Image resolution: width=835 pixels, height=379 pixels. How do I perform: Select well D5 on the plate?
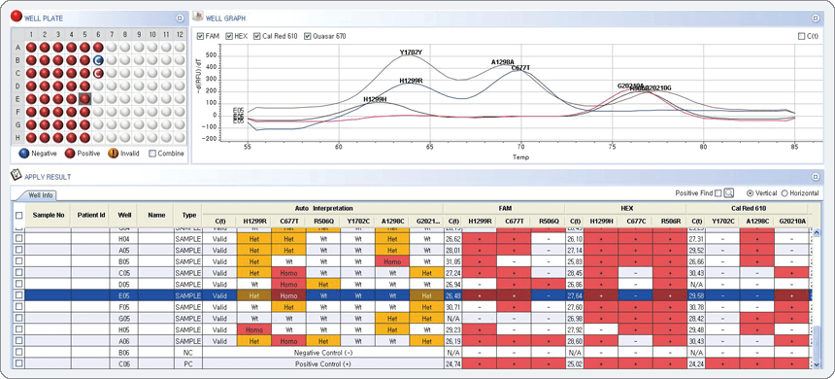click(x=84, y=86)
